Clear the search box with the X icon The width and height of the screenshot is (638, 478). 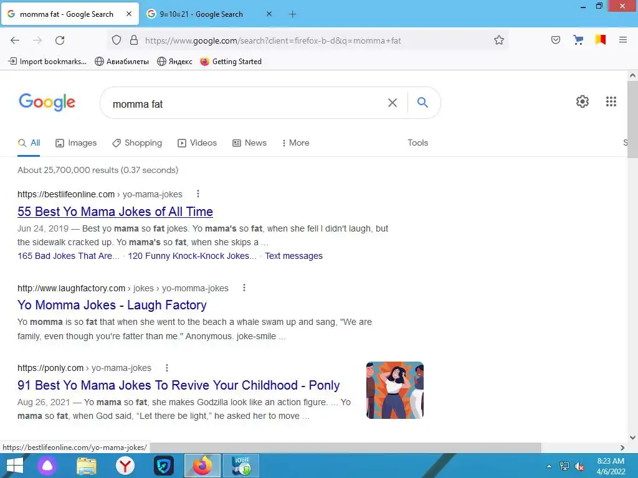pos(393,103)
